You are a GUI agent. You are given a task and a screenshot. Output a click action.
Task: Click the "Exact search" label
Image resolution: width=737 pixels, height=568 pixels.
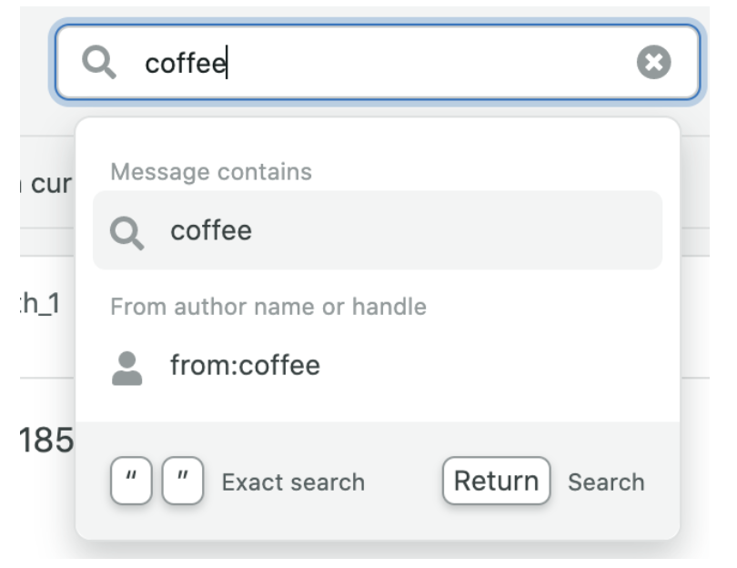tap(293, 482)
